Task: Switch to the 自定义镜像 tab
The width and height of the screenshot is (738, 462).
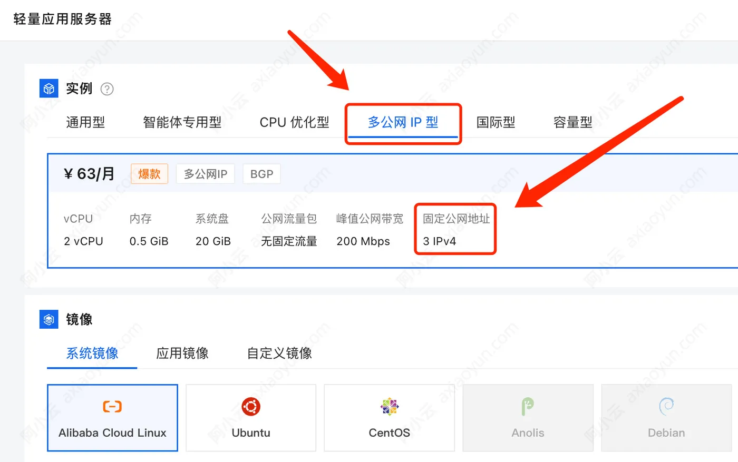Action: pyautogui.click(x=280, y=353)
